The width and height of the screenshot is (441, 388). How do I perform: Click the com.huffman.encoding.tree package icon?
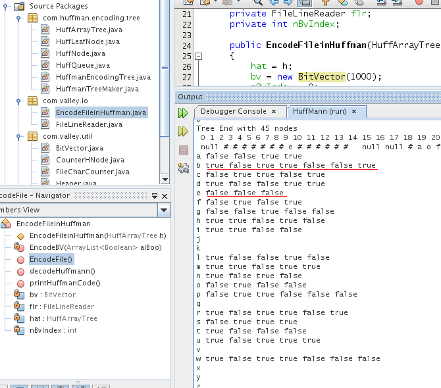33,18
